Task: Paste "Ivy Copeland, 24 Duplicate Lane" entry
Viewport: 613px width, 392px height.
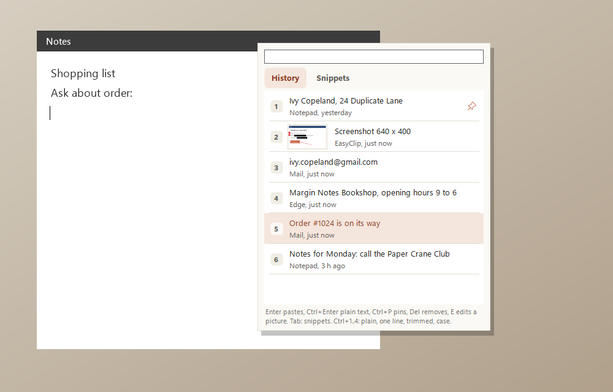Action: pos(374,106)
